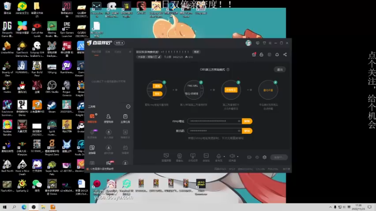Add a scene with the plus icon

tap(130, 52)
